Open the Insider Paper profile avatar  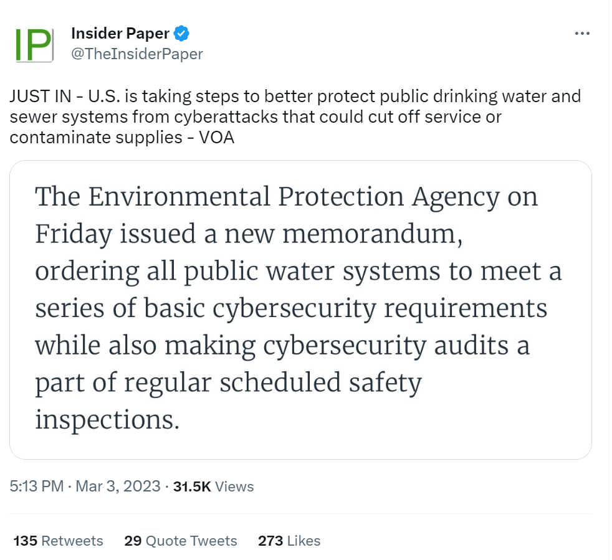(x=34, y=44)
